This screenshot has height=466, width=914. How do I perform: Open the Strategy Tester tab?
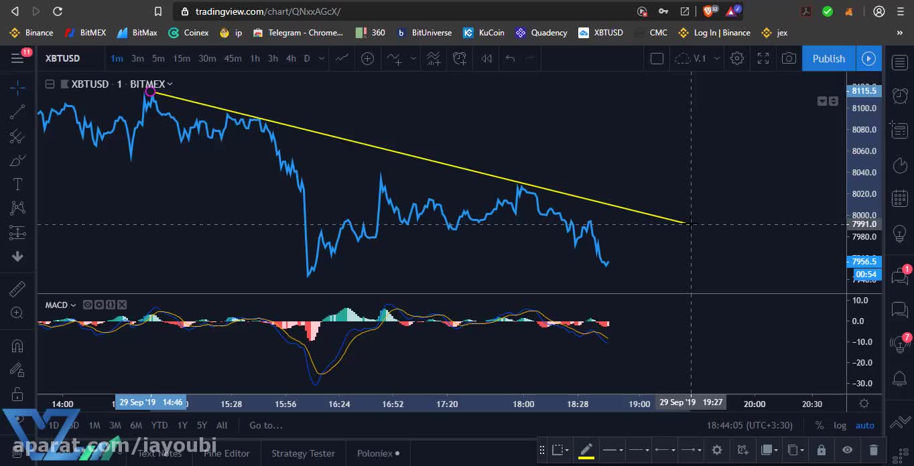pyautogui.click(x=303, y=453)
